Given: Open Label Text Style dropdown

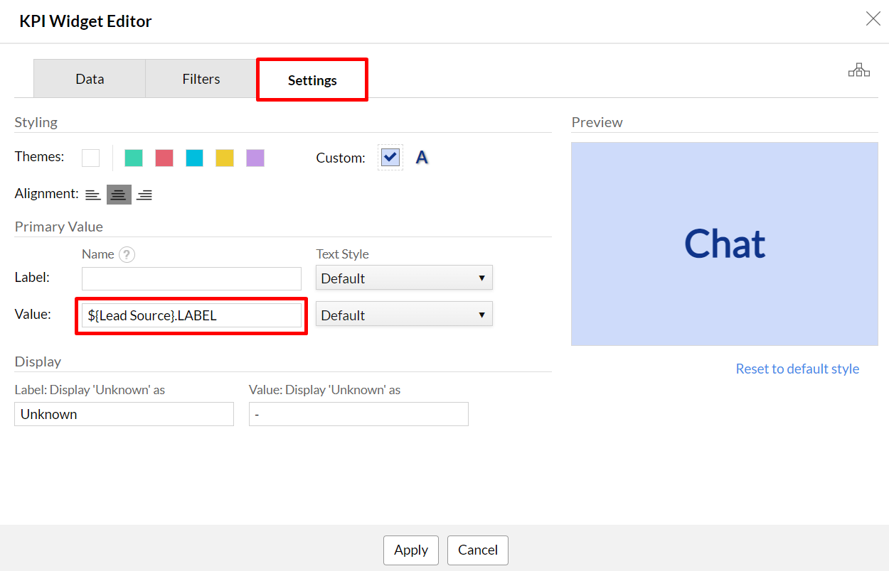Looking at the screenshot, I should click(x=403, y=278).
